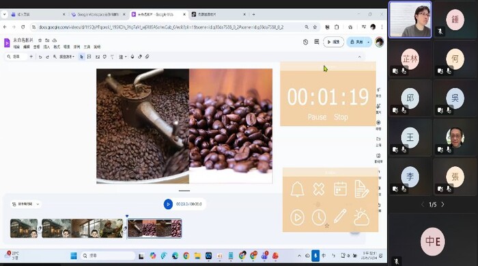Image resolution: width=478 pixels, height=266 pixels.
Task: Click the undo arrow in the toolbar
Action: point(40,57)
